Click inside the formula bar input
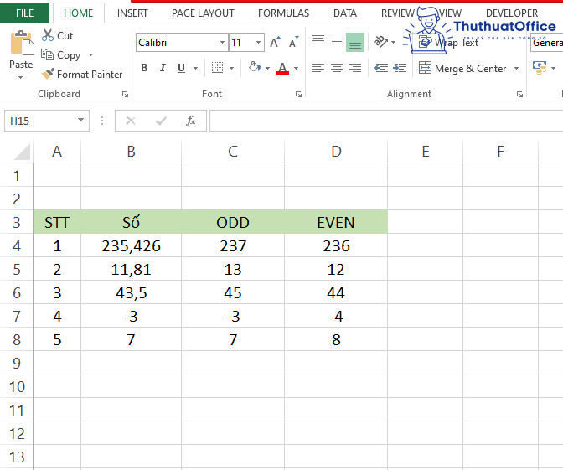Screen dimensions: 563x470 click(x=386, y=121)
